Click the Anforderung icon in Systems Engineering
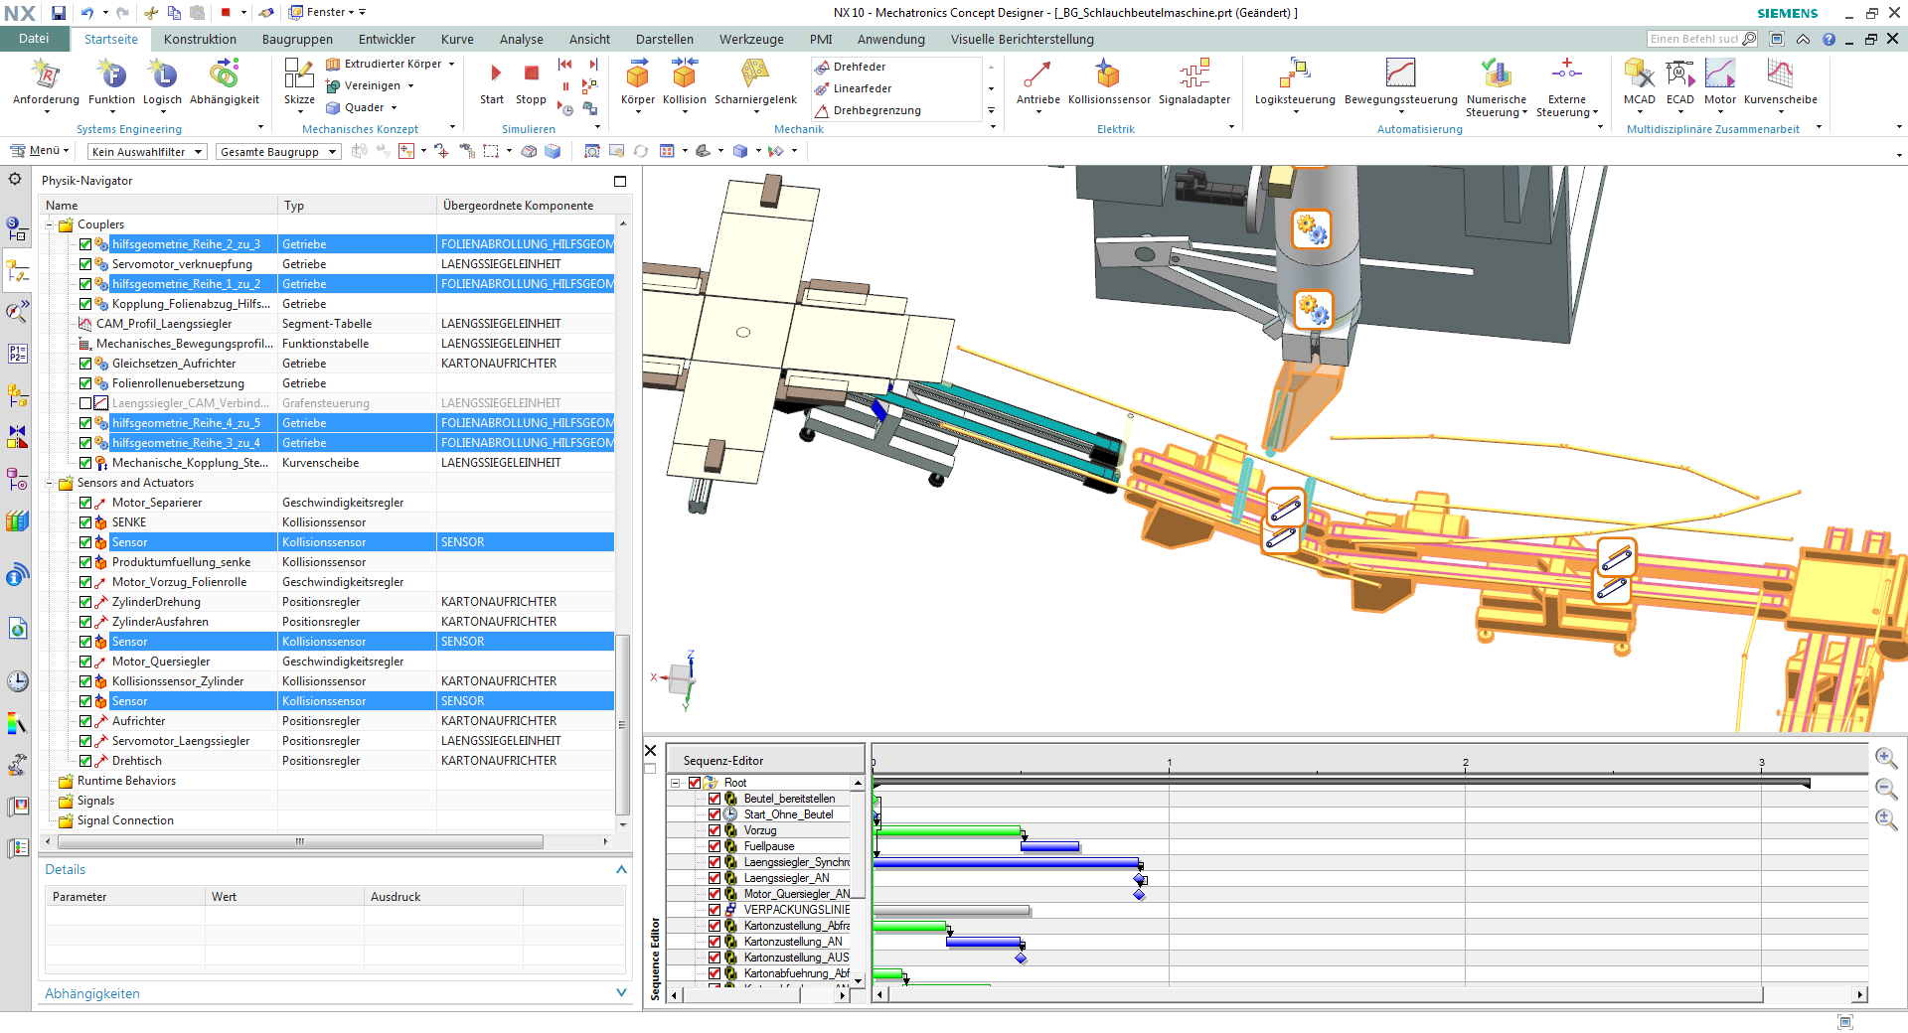 coord(46,74)
